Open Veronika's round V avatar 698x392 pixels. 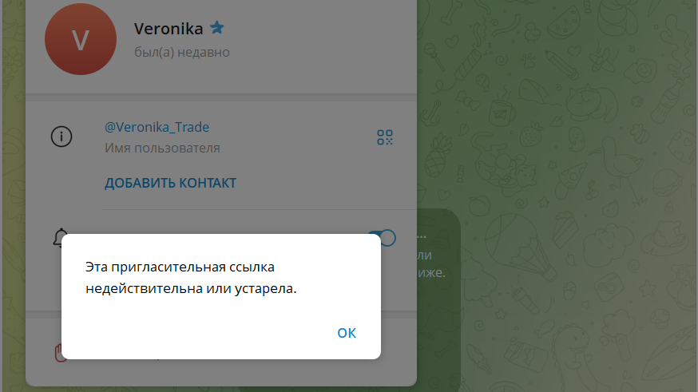[x=81, y=39]
